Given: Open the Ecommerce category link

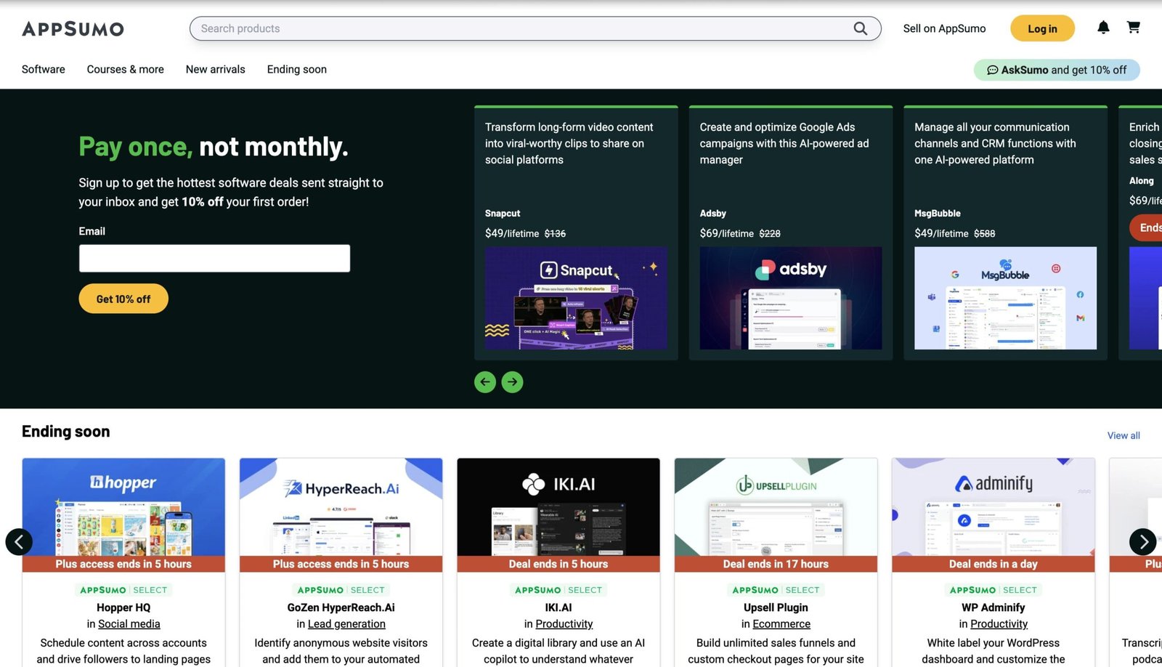Looking at the screenshot, I should [x=781, y=624].
